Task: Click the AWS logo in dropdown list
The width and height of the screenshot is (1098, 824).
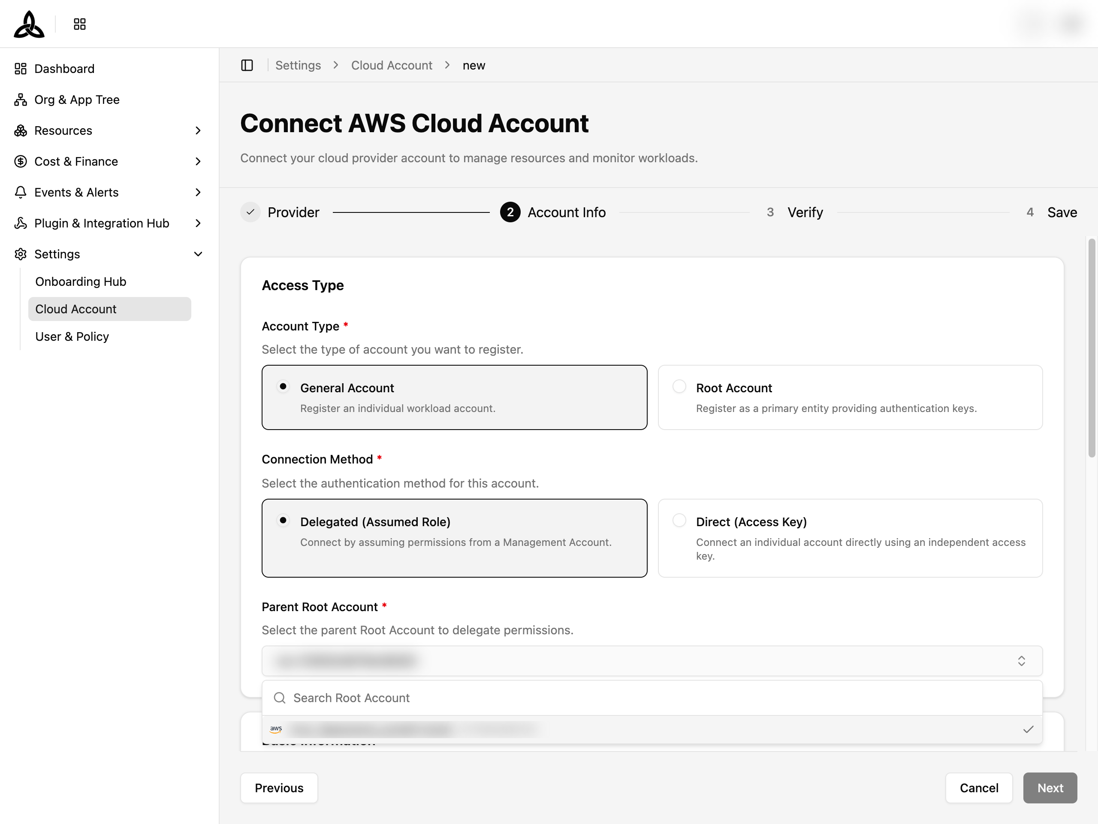Action: [276, 729]
